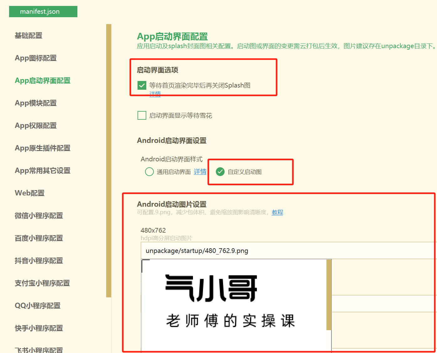Click the Android启动图片设置 heading

pyautogui.click(x=172, y=204)
